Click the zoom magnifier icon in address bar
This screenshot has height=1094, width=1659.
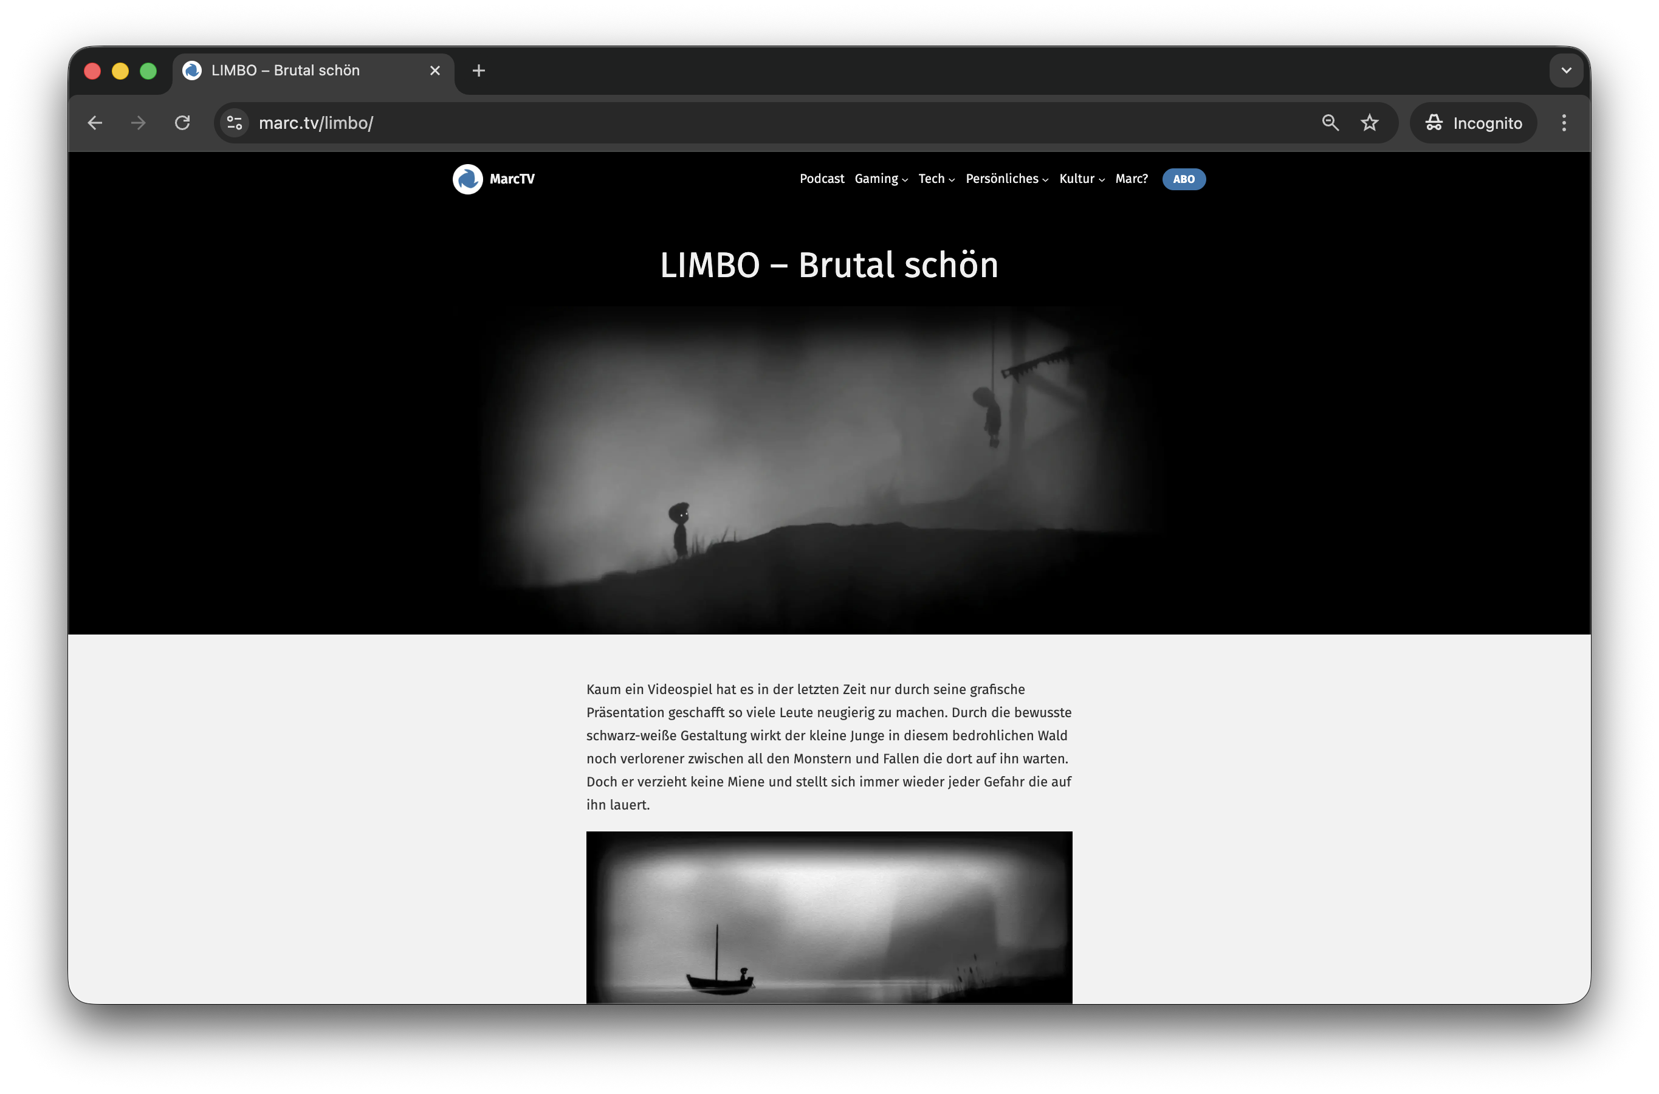1330,123
